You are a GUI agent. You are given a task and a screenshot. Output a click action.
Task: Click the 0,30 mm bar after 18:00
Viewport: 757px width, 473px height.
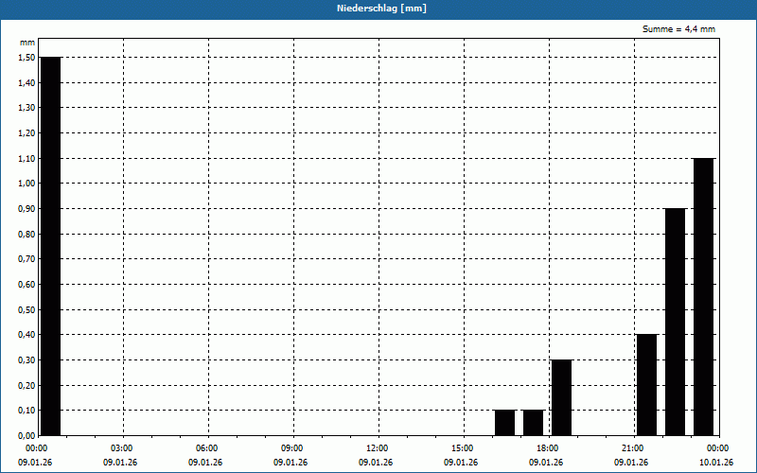pos(561,397)
